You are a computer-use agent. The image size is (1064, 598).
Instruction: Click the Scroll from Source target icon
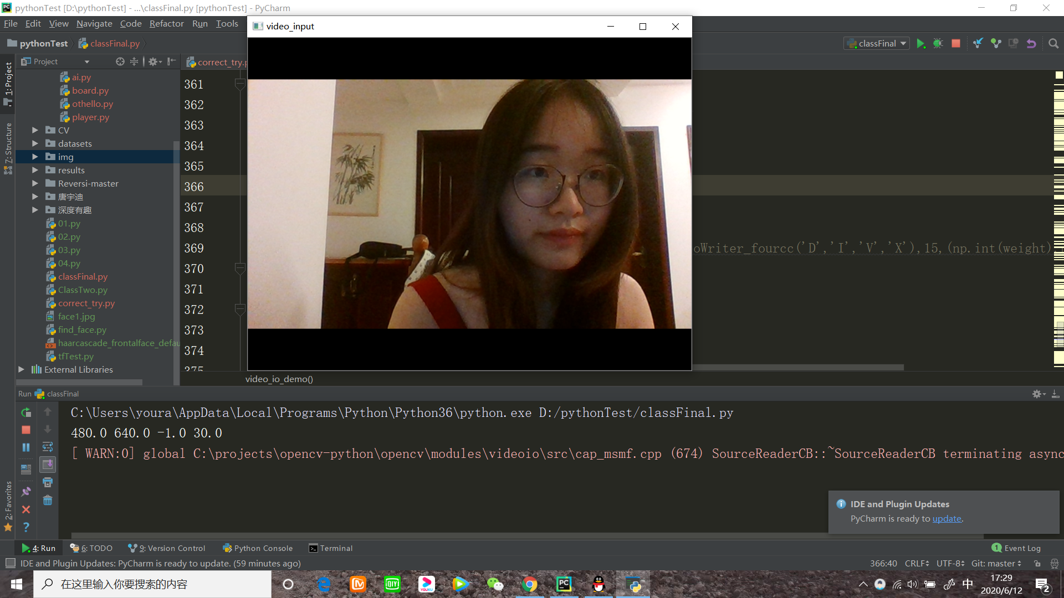coord(120,61)
